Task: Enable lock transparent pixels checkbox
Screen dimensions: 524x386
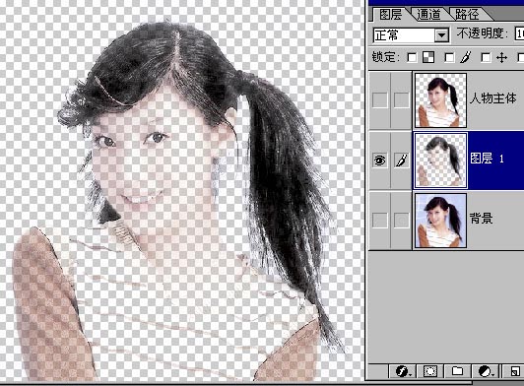Action: (412, 58)
